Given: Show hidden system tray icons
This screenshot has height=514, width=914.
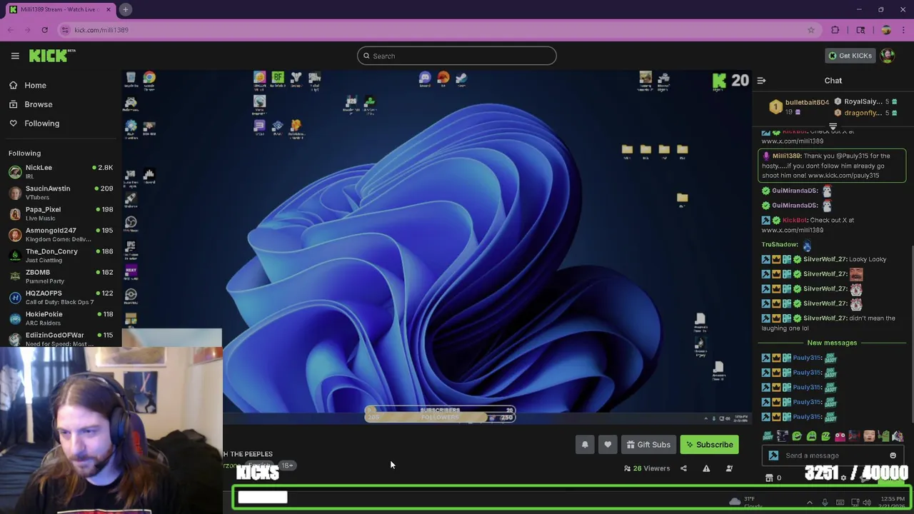Looking at the screenshot, I should point(809,503).
